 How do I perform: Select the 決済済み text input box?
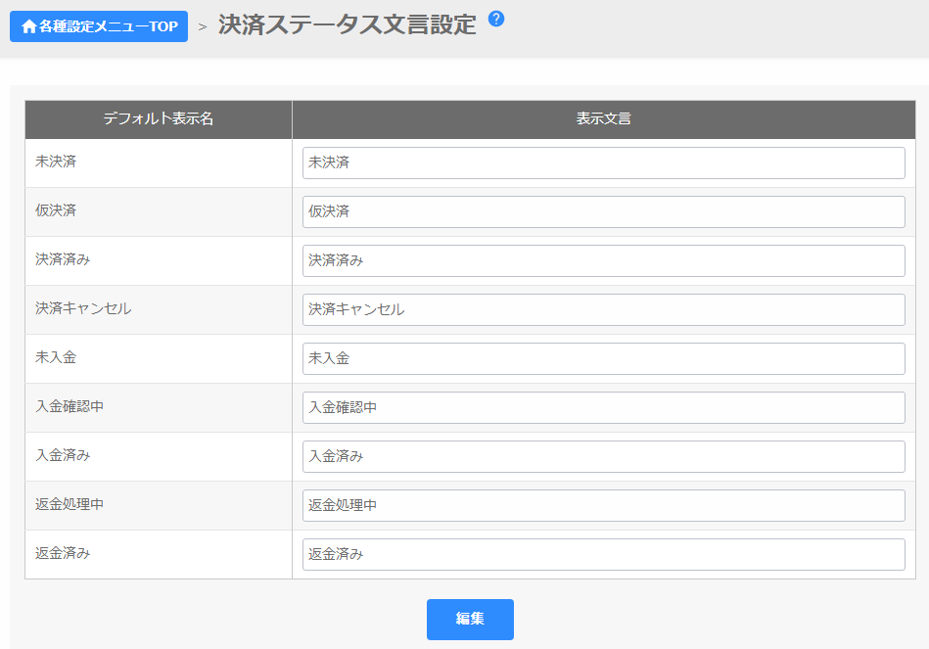tap(603, 260)
